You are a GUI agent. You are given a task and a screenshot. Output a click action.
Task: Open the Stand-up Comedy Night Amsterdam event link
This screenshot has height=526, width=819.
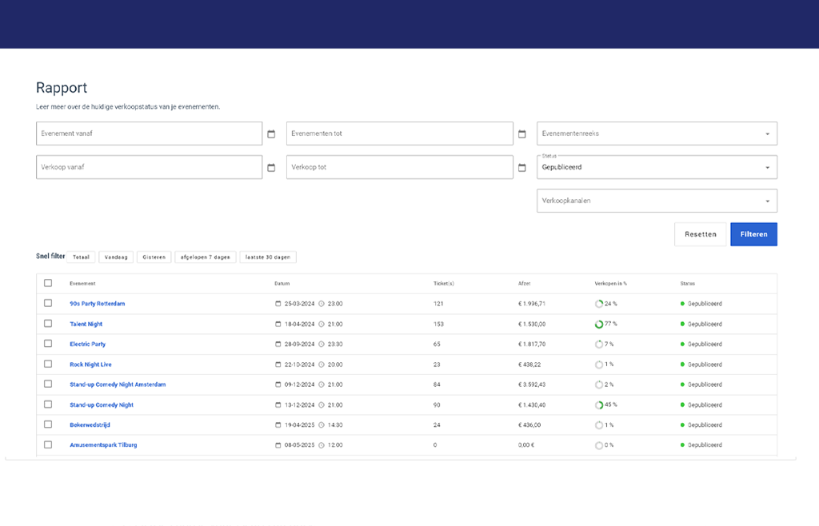click(x=118, y=385)
